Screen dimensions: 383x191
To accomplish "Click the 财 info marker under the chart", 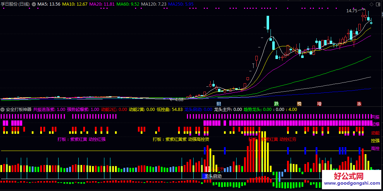I will click(x=219, y=104).
